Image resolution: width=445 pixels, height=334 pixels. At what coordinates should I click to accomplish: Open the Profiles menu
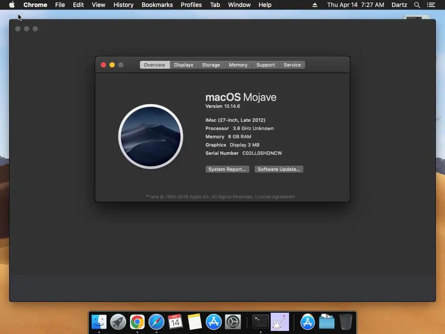[191, 5]
